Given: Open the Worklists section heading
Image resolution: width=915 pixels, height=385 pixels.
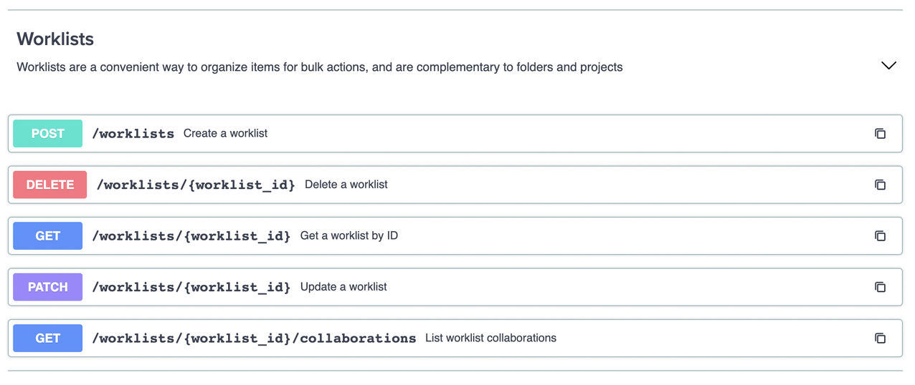Looking at the screenshot, I should pyautogui.click(x=55, y=39).
